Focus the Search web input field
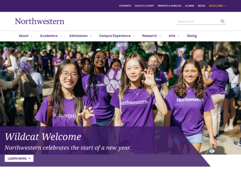Viewport: 241px width, 193px height. pyautogui.click(x=198, y=21)
